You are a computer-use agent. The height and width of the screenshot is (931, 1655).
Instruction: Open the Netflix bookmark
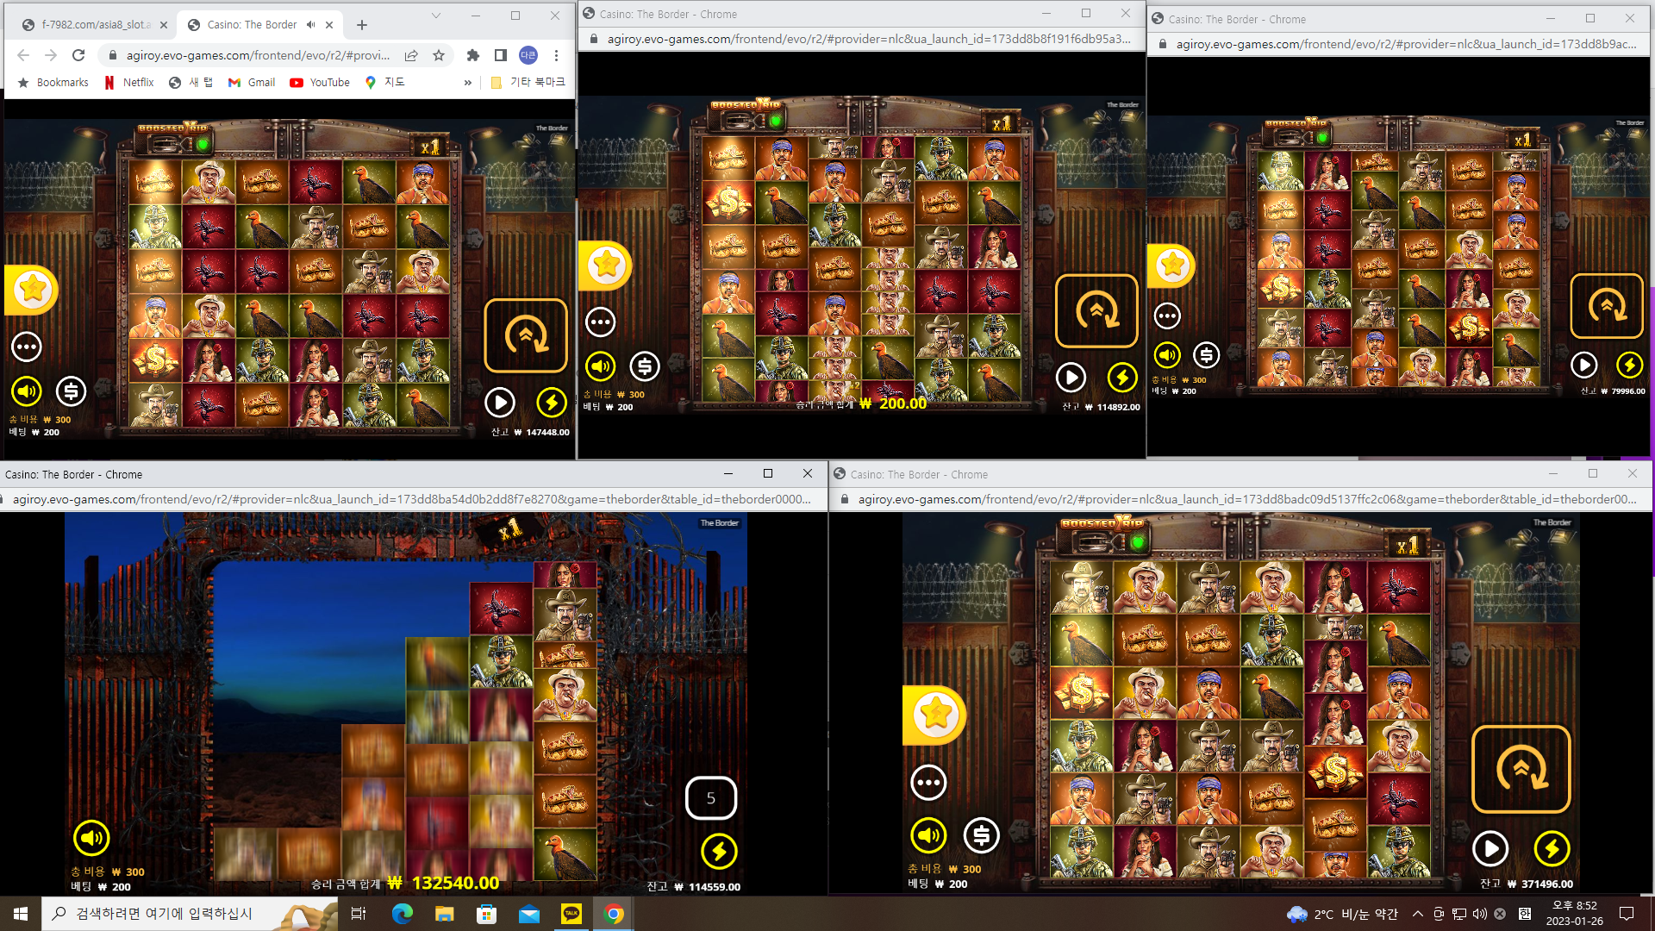coord(128,83)
